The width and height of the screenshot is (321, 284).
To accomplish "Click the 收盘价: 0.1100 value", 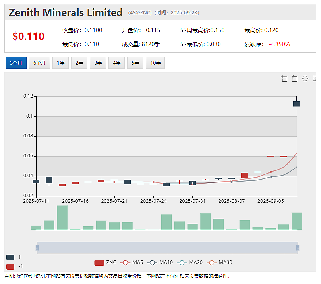I will tap(82, 30).
